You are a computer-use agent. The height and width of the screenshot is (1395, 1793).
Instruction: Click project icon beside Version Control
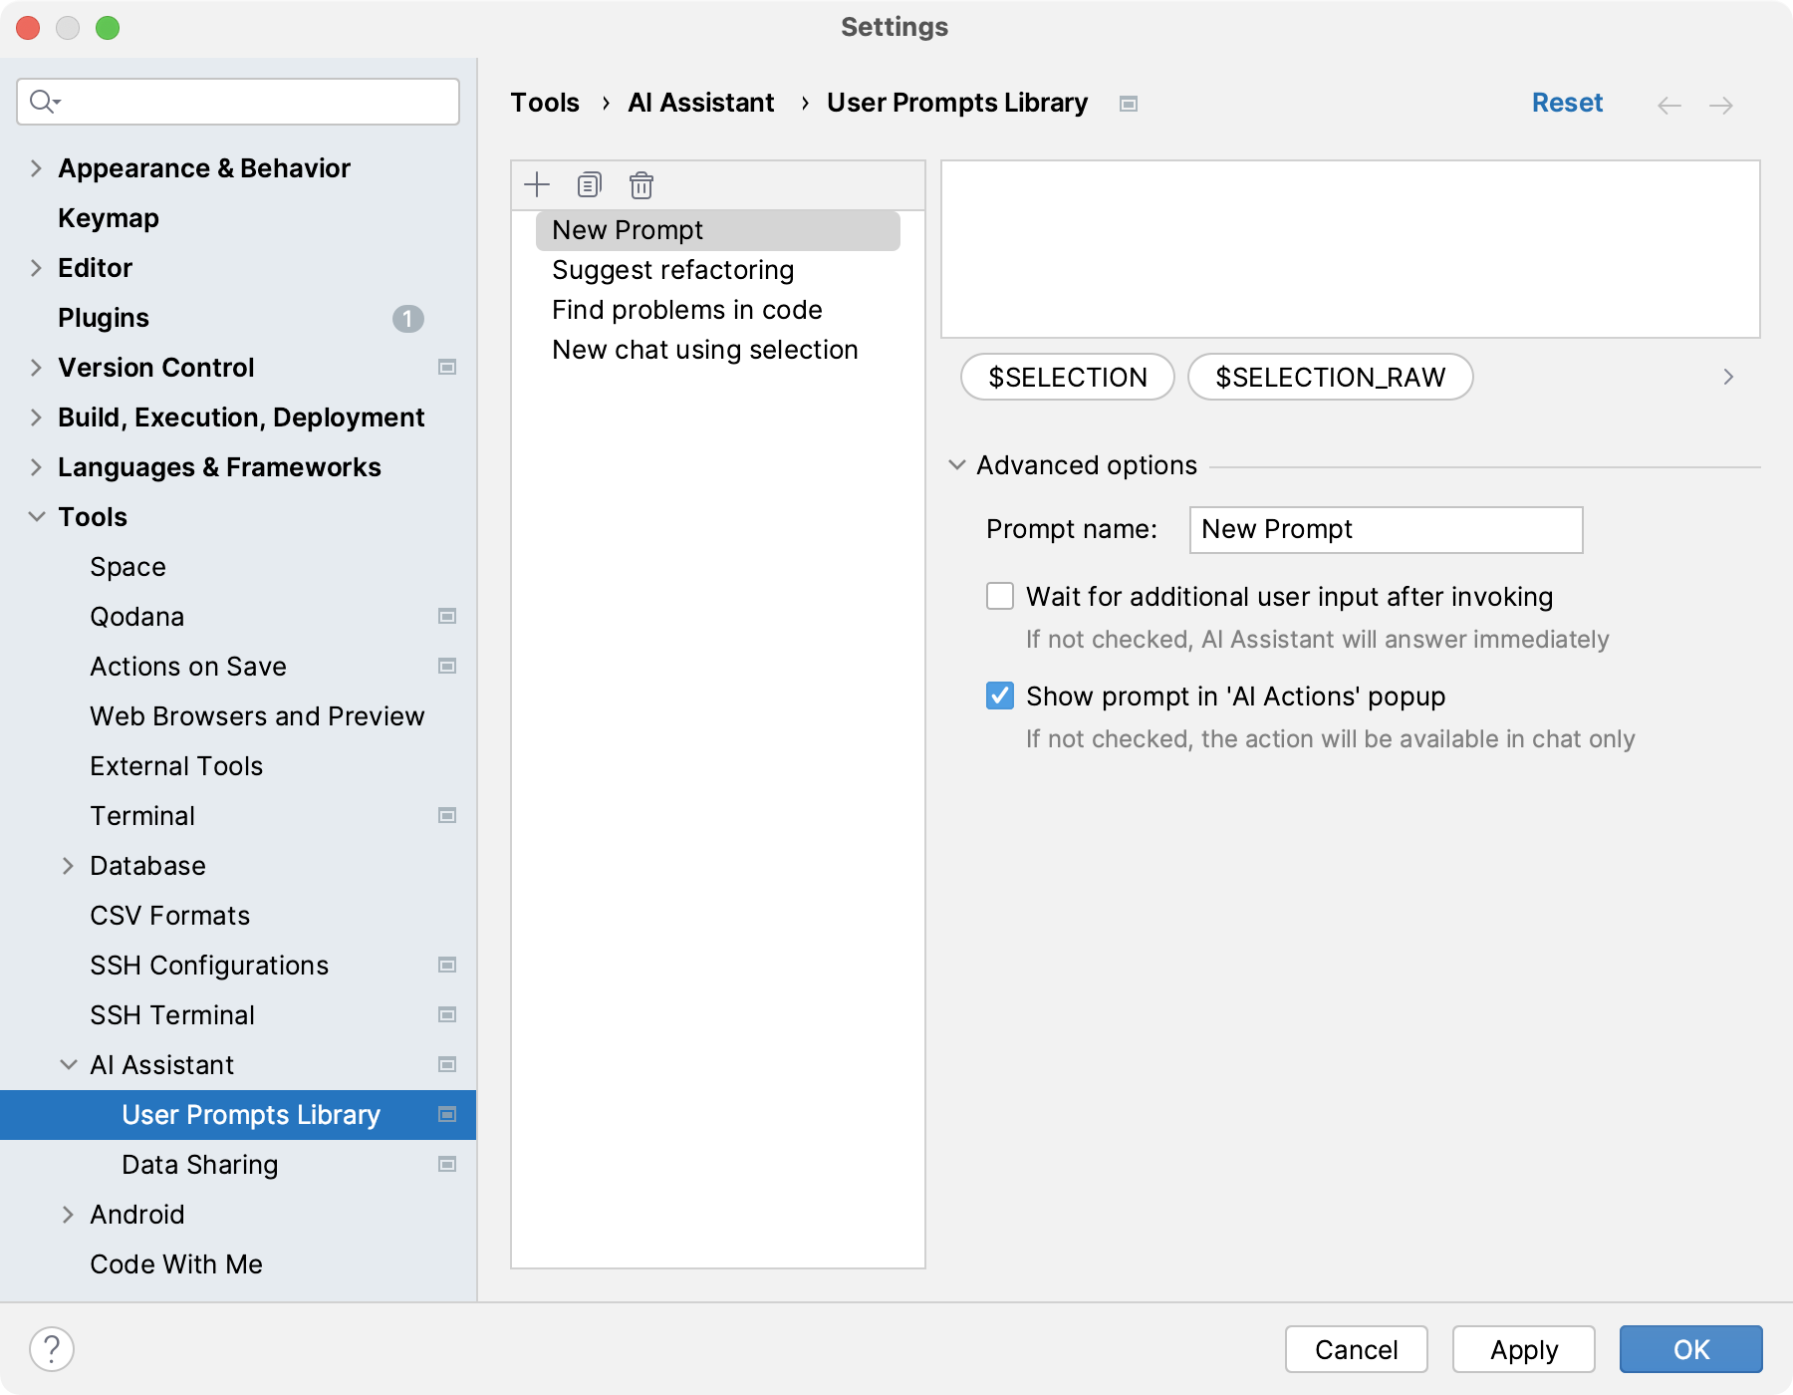pyautogui.click(x=447, y=367)
